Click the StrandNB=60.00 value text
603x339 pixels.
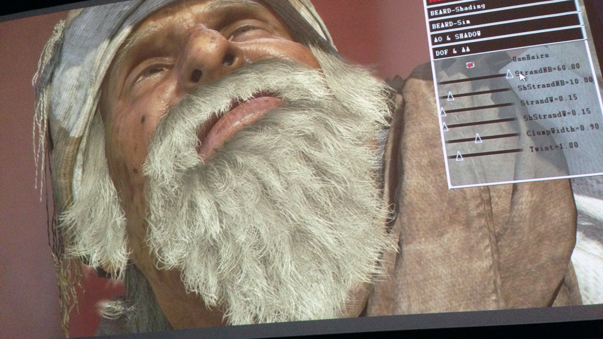point(547,69)
